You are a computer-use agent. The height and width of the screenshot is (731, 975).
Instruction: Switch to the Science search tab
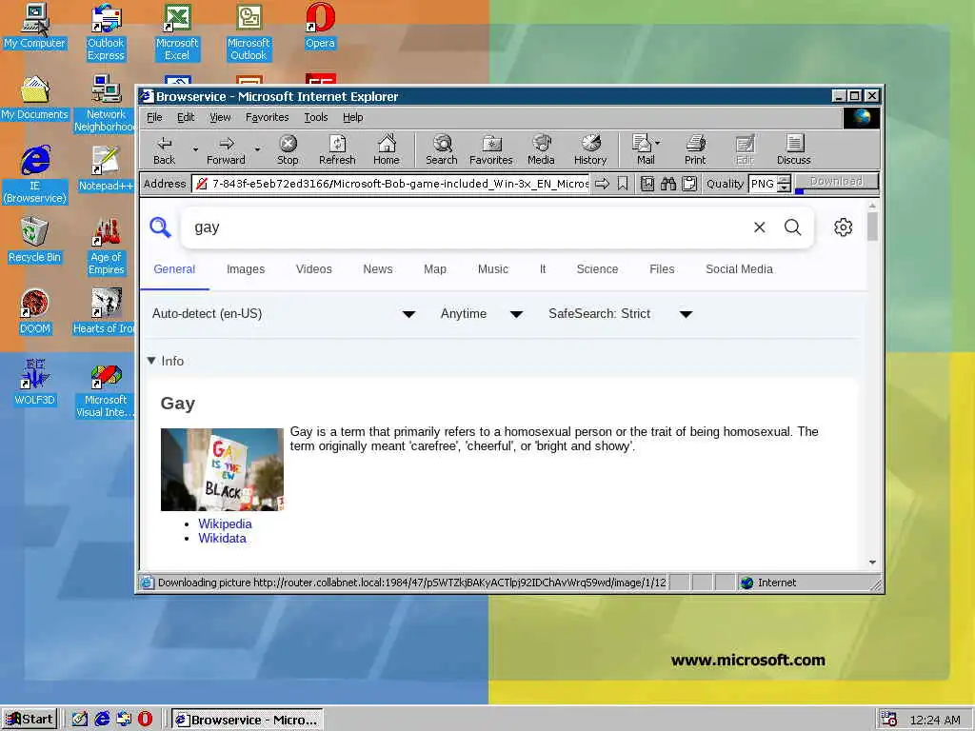coord(597,269)
